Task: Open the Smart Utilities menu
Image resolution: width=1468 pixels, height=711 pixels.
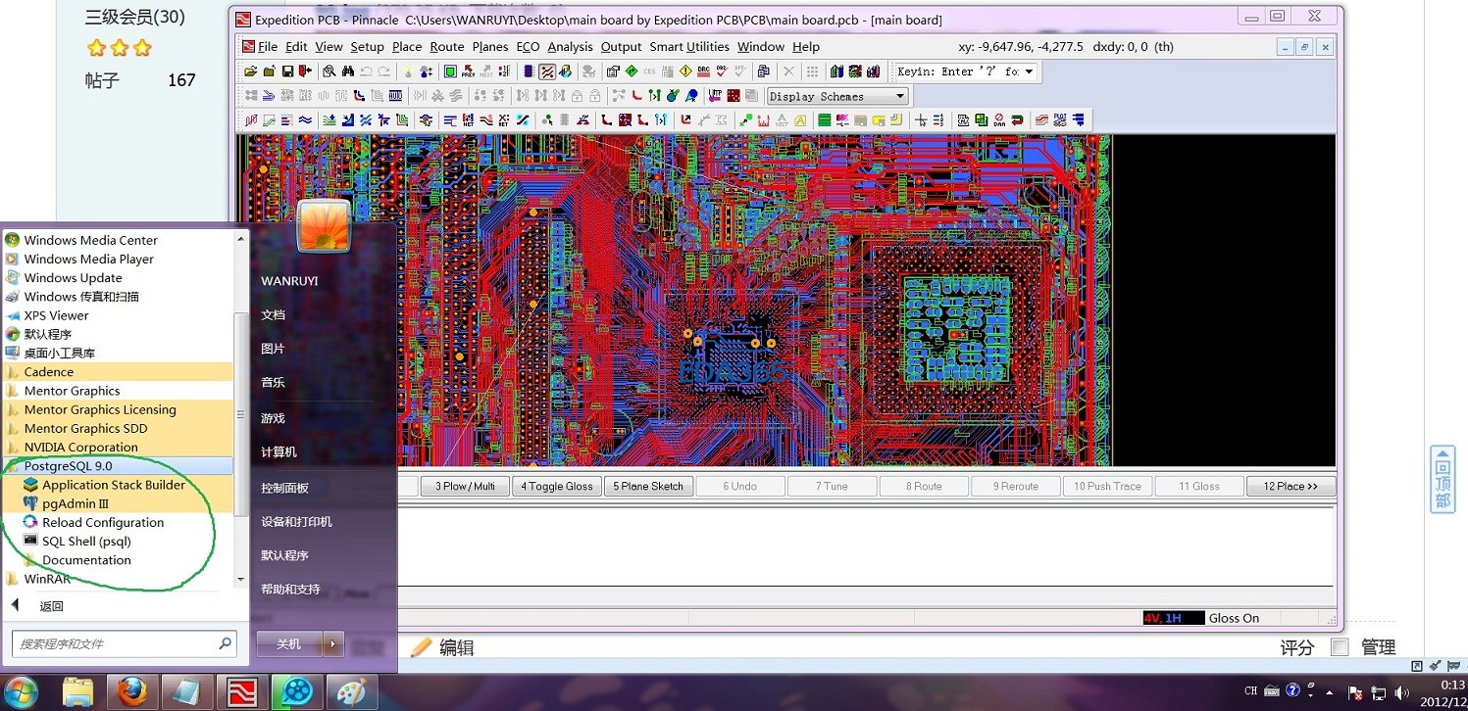Action: pos(689,47)
